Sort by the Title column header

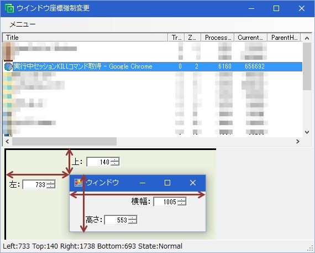coord(85,38)
